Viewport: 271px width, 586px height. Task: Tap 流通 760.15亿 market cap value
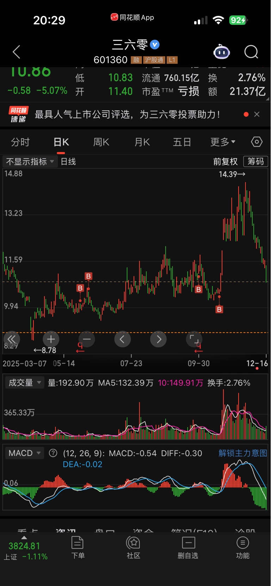(x=171, y=78)
